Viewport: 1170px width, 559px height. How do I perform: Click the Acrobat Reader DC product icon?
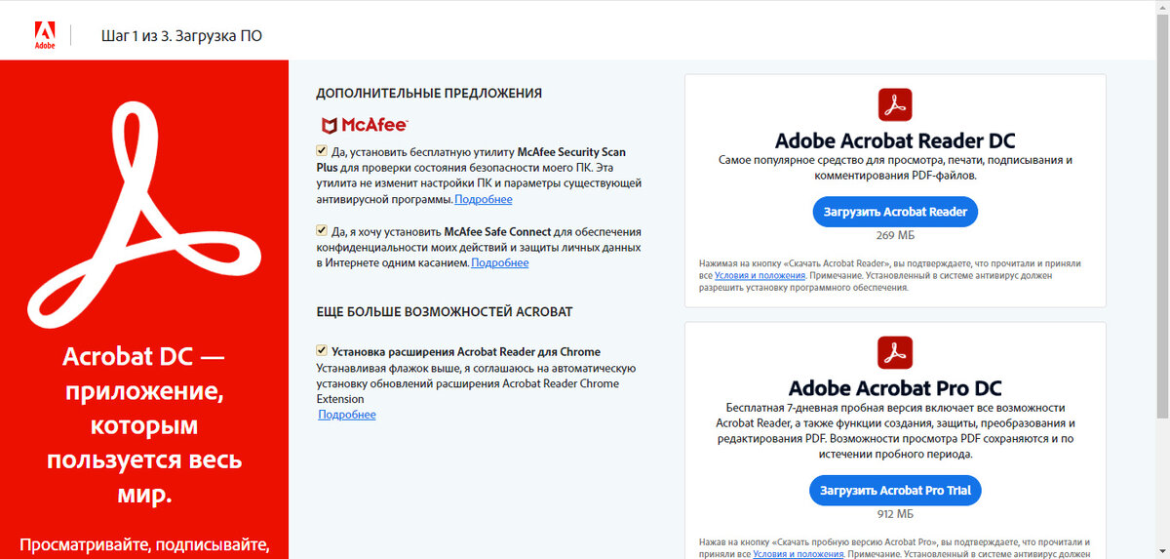[895, 103]
